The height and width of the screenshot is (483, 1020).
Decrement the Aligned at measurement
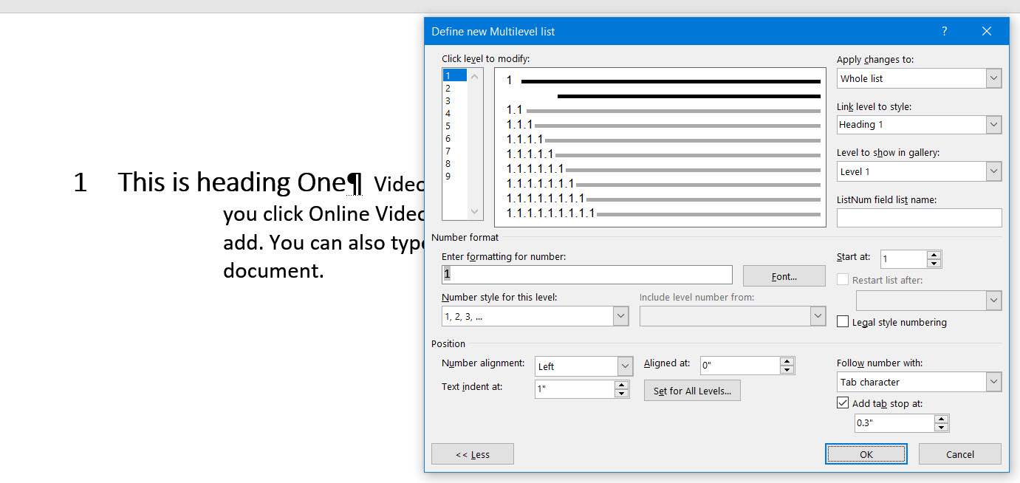pyautogui.click(x=787, y=369)
